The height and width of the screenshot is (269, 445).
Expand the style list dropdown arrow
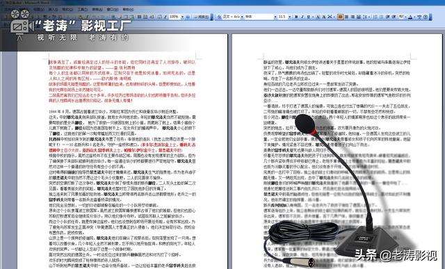pyautogui.click(x=242, y=17)
